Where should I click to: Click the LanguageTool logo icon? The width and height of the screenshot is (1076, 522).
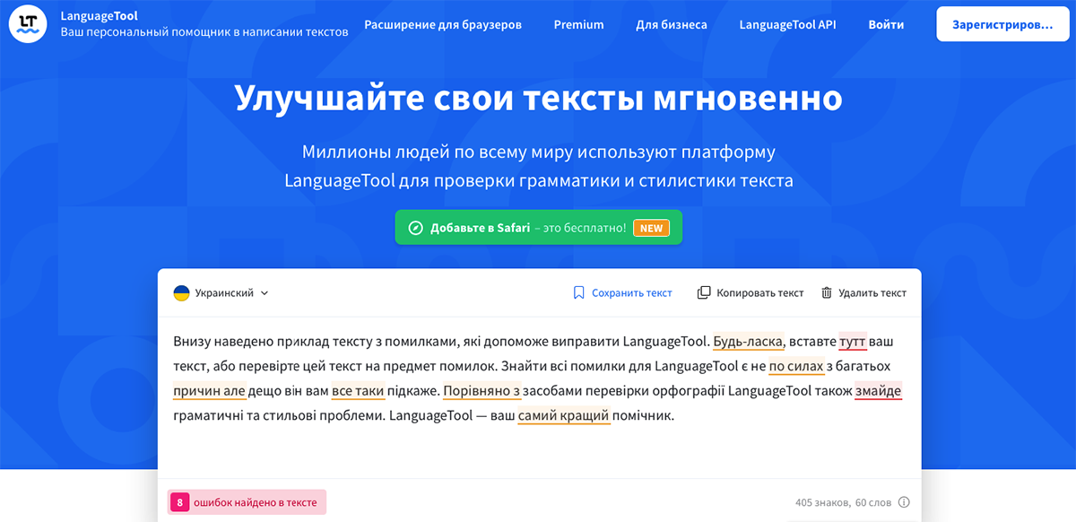27,23
